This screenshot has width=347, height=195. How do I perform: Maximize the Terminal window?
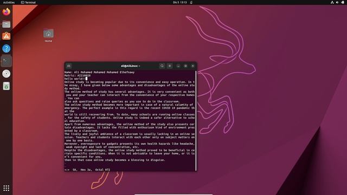(185, 66)
